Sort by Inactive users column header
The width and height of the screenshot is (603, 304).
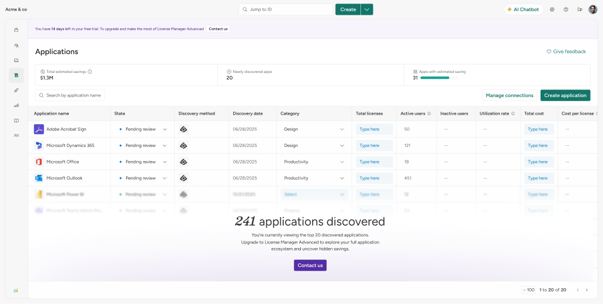click(454, 113)
